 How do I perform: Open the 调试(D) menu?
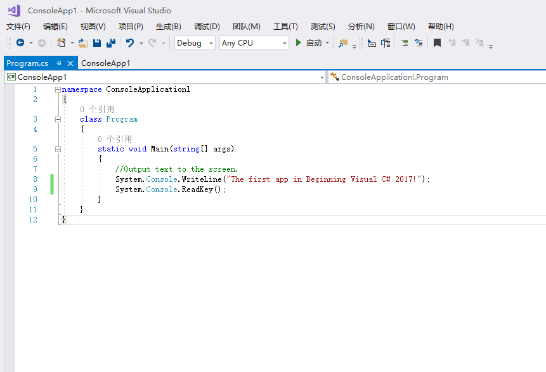pyautogui.click(x=207, y=27)
